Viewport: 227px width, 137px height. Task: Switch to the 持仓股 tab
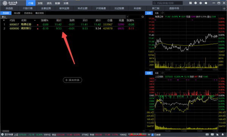click(17, 13)
